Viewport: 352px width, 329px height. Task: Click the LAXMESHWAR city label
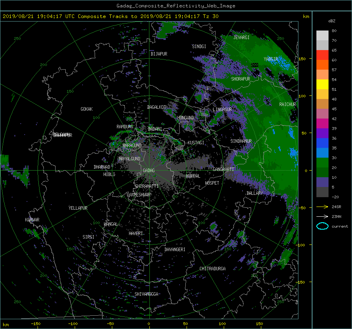tap(138, 195)
